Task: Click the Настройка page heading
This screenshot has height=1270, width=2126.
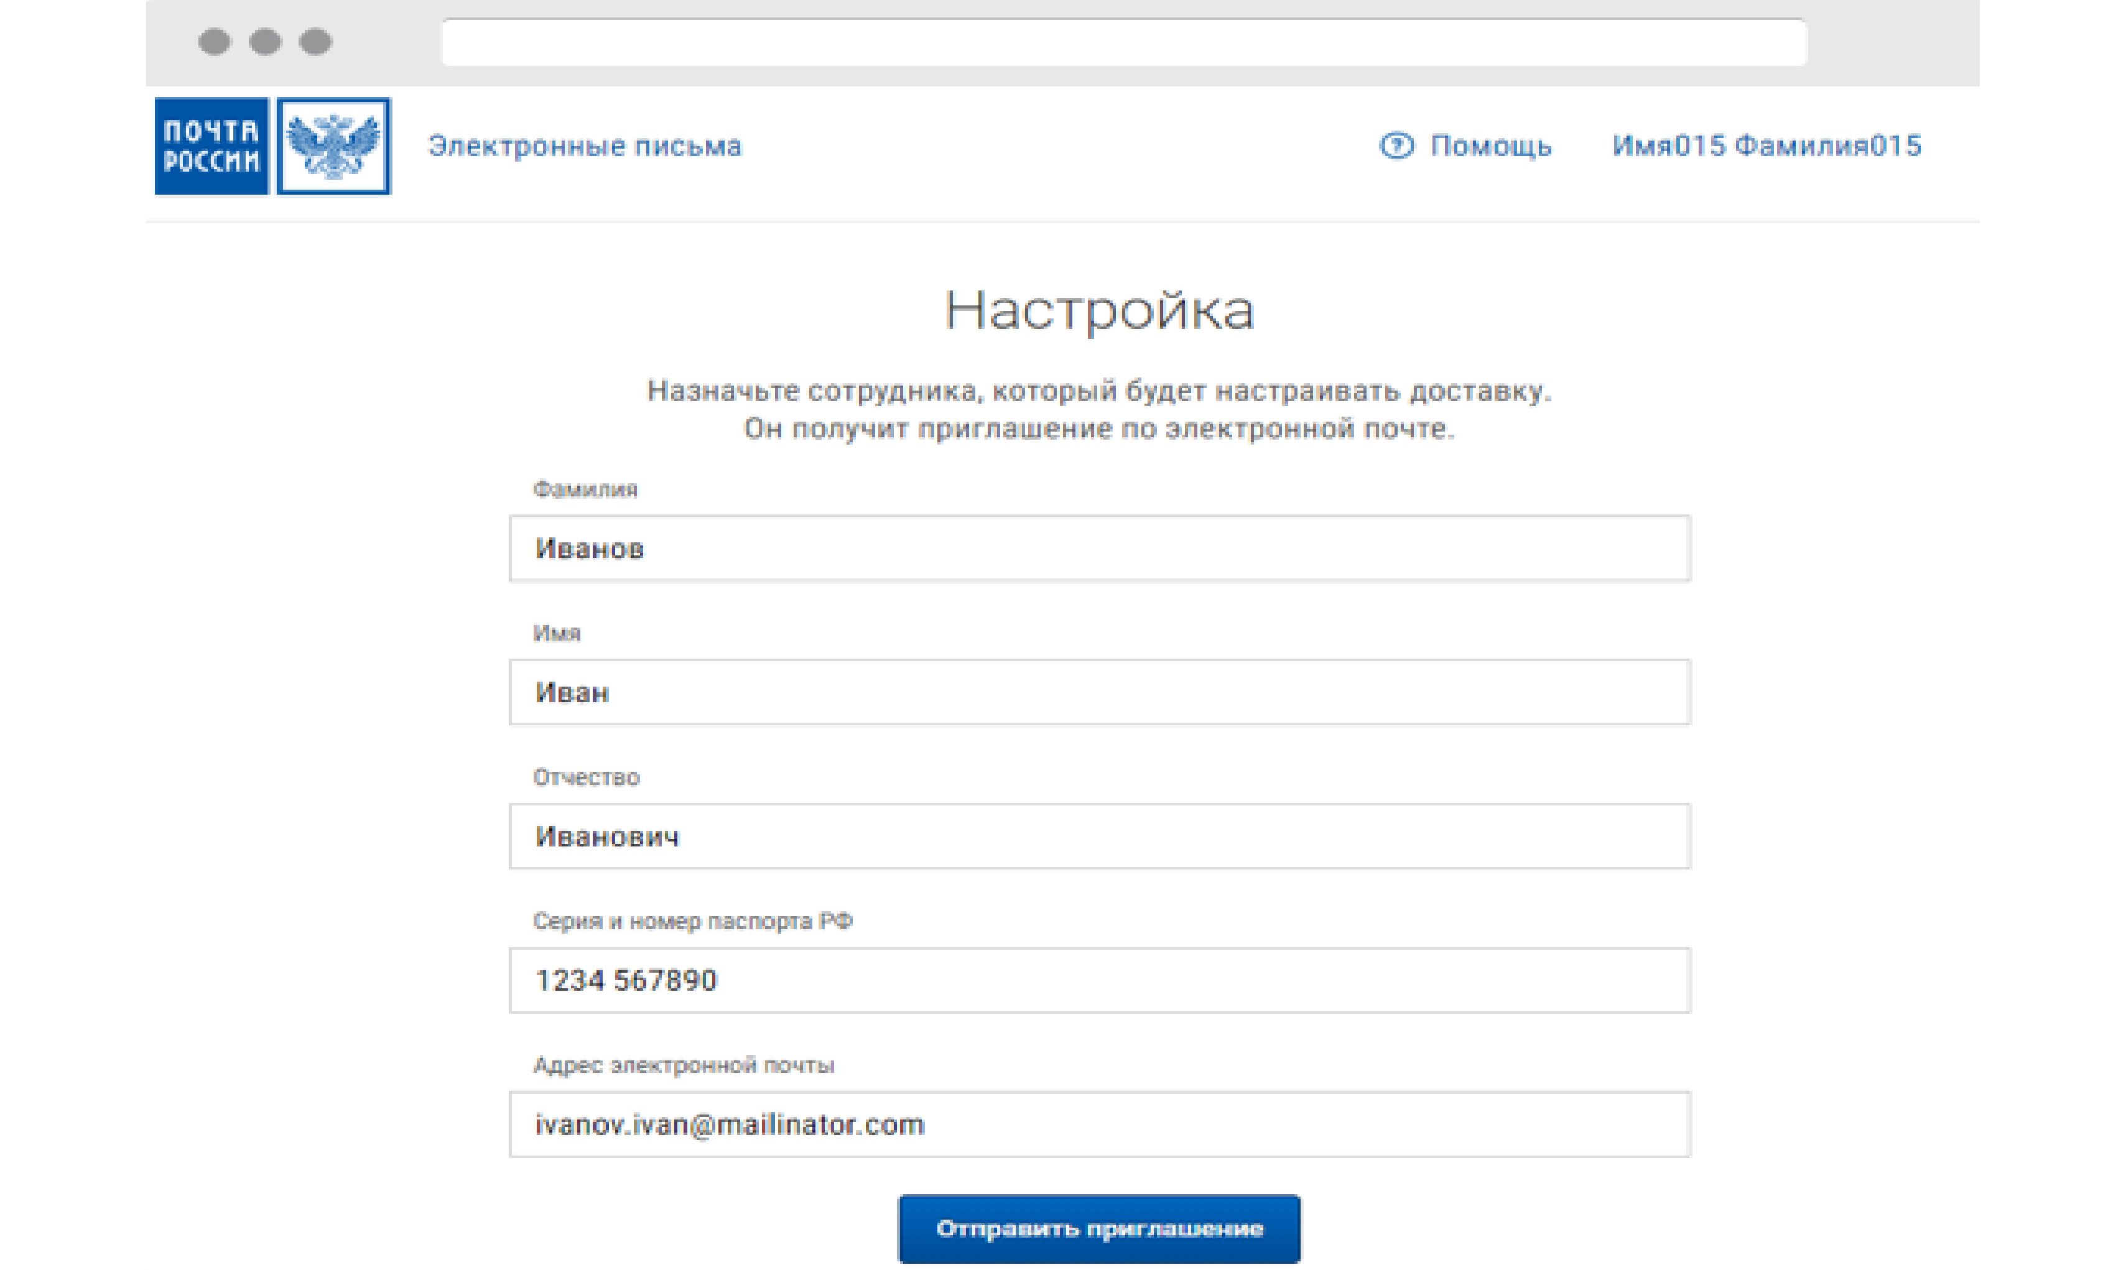Action: click(x=1099, y=310)
